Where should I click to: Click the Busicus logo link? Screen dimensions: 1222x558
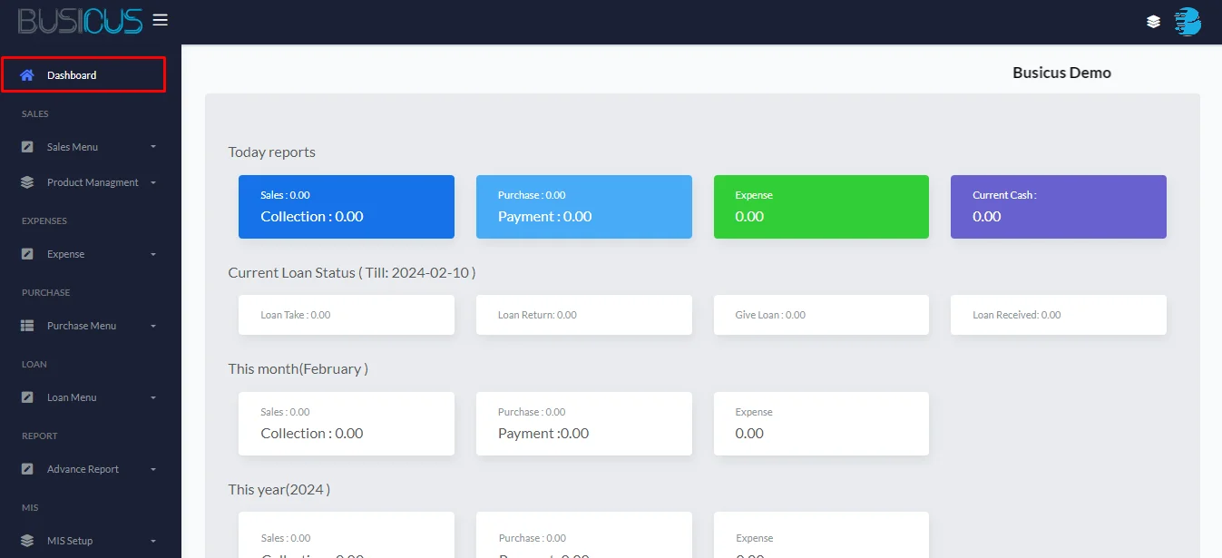point(80,21)
